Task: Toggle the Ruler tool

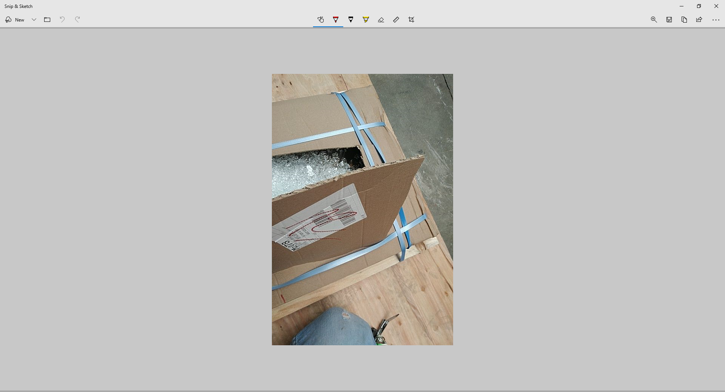Action: pyautogui.click(x=396, y=20)
